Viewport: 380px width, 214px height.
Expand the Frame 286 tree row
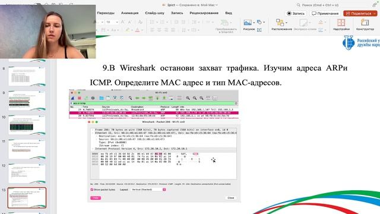click(93, 130)
